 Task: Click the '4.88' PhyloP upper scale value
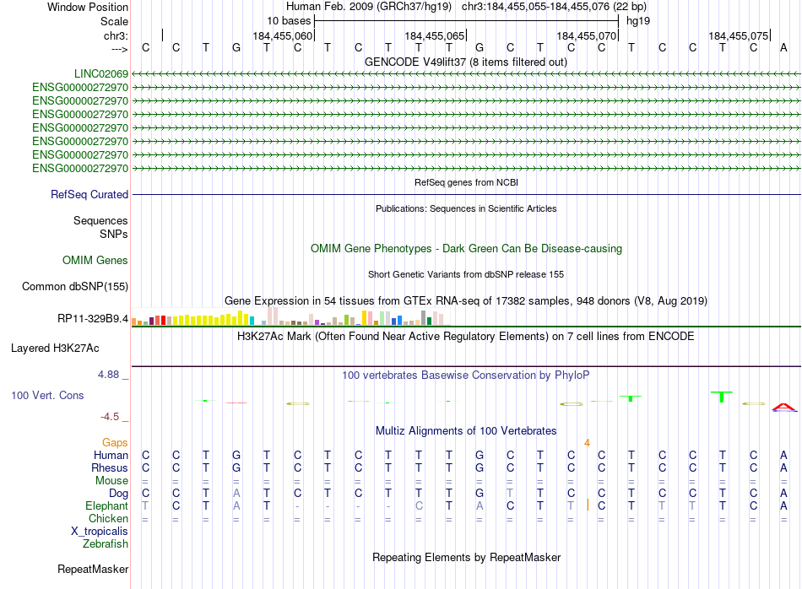pyautogui.click(x=108, y=375)
